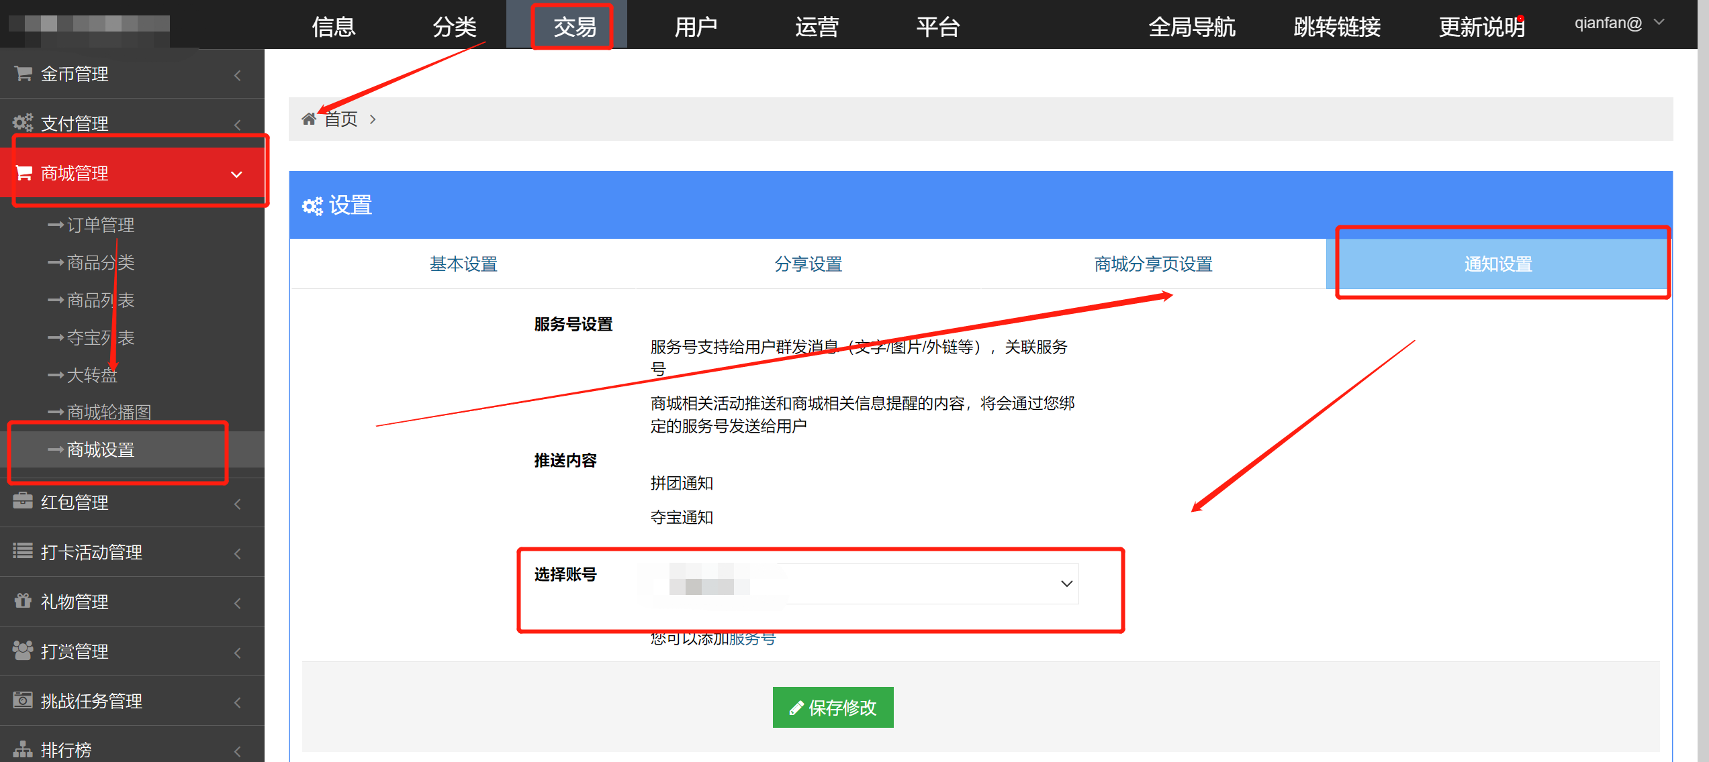The height and width of the screenshot is (762, 1709).
Task: Click the 保存修改 button
Action: (x=833, y=707)
